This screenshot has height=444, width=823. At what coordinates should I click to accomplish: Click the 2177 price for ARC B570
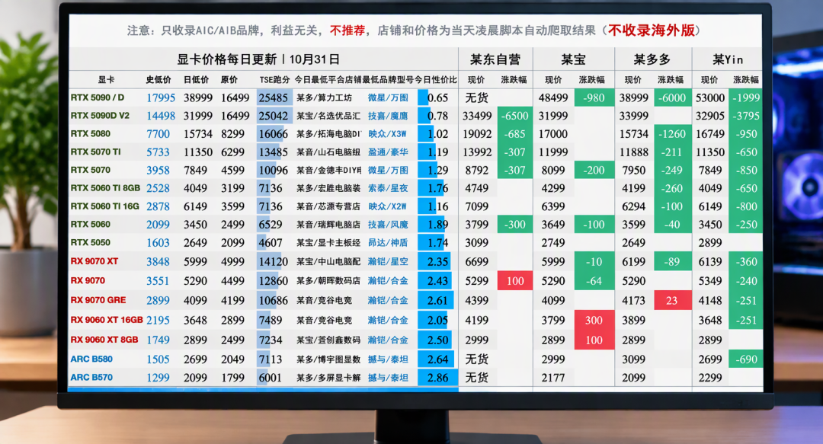click(x=553, y=377)
